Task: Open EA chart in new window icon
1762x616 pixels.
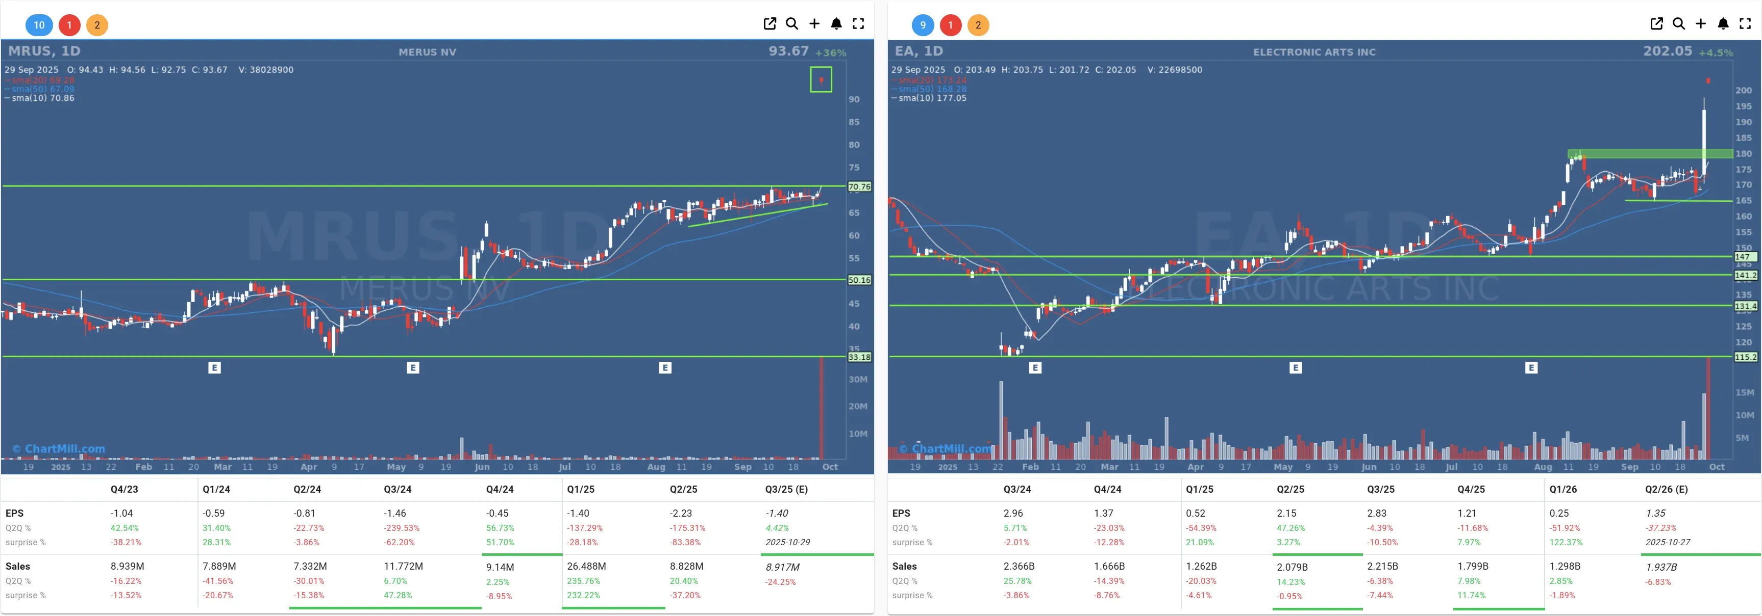Action: 1657,24
